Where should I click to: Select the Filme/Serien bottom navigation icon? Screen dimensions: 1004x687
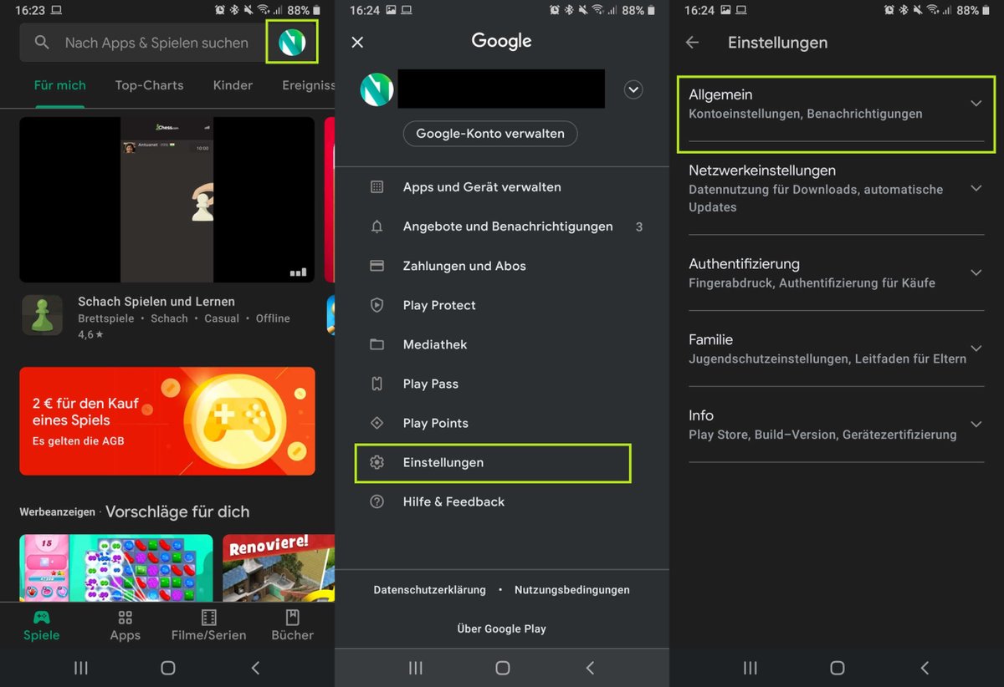(x=208, y=618)
